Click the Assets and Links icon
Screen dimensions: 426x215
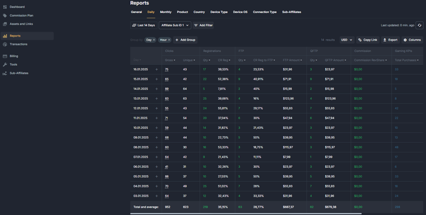pos(5,24)
